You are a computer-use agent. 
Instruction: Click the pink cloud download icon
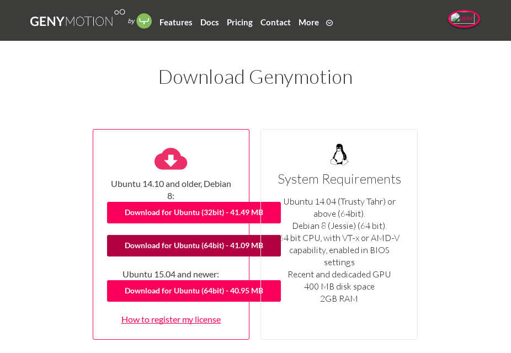(x=171, y=159)
